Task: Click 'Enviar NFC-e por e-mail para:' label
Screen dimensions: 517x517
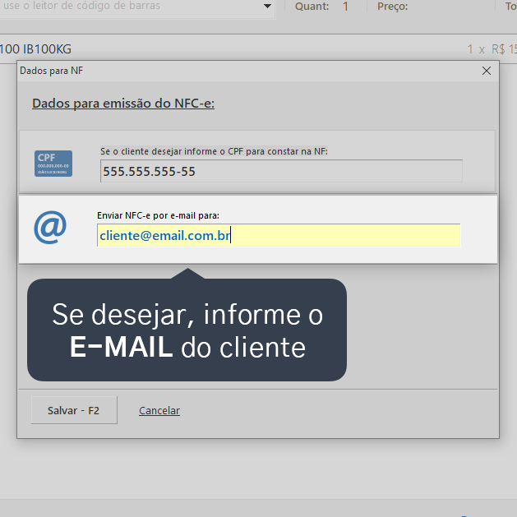Action: click(158, 215)
